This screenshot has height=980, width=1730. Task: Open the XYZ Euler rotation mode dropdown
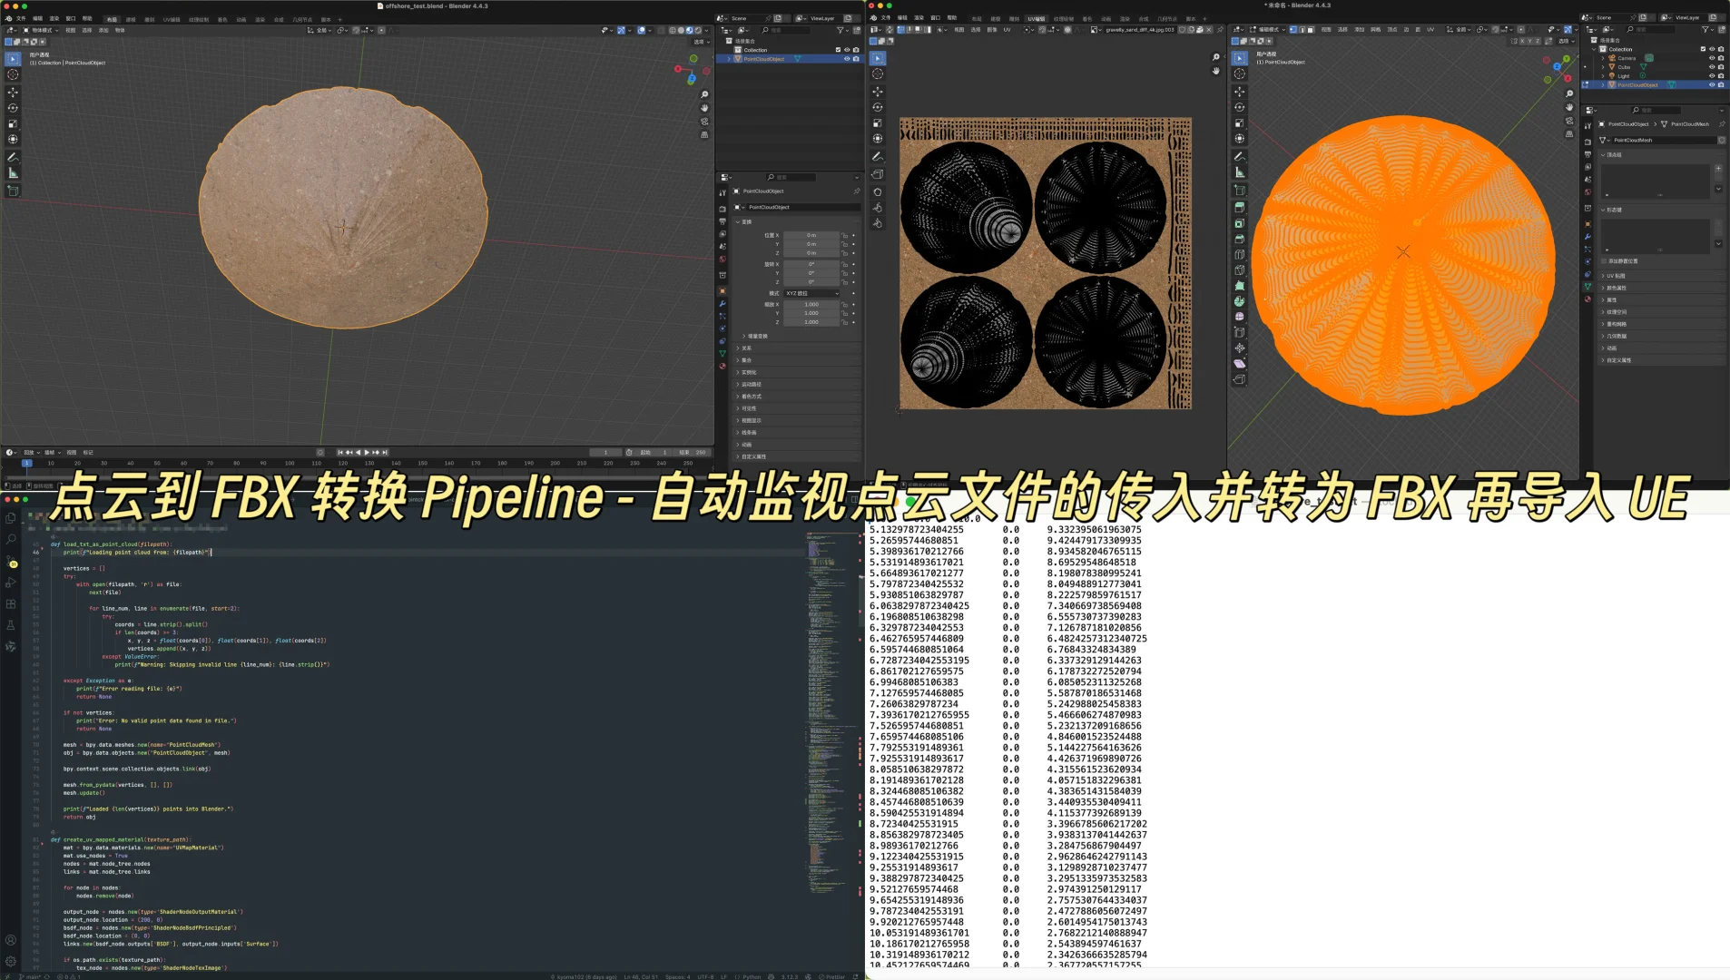811,293
